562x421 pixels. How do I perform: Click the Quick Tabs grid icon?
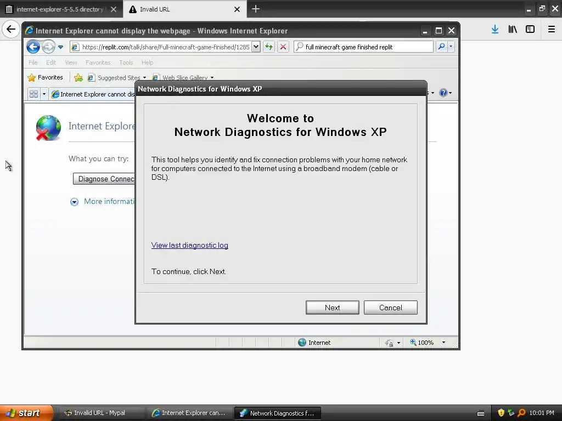coord(33,94)
